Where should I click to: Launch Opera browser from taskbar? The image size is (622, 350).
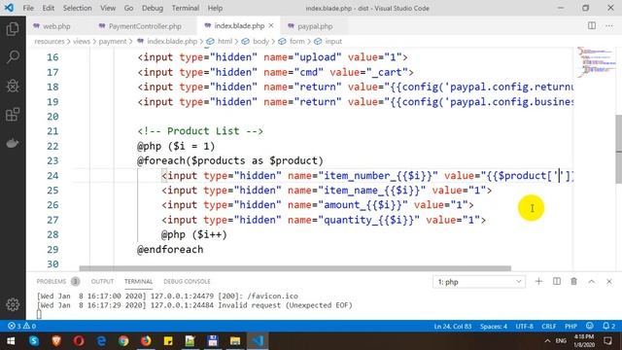(x=79, y=341)
